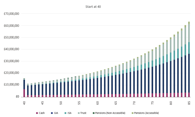This screenshot has width=195, height=117.
Task: Select the GIA segment of the age 80 bar
Action: 171,77
